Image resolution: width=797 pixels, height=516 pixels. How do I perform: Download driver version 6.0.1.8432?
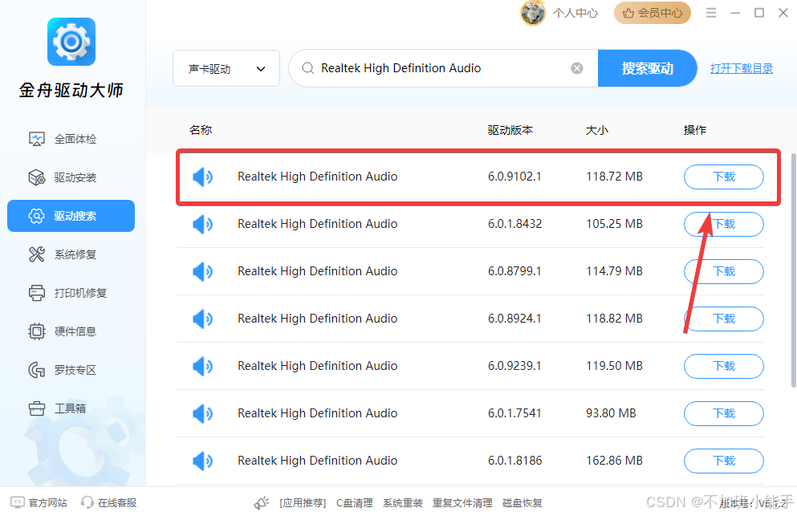[724, 224]
